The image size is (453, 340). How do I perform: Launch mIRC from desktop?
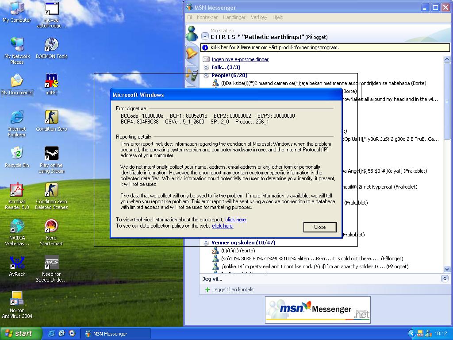coord(51,85)
